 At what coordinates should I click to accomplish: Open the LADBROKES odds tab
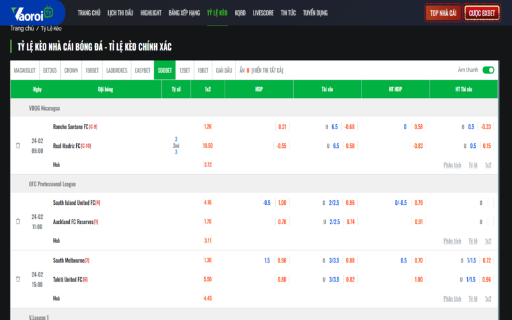pyautogui.click(x=116, y=70)
